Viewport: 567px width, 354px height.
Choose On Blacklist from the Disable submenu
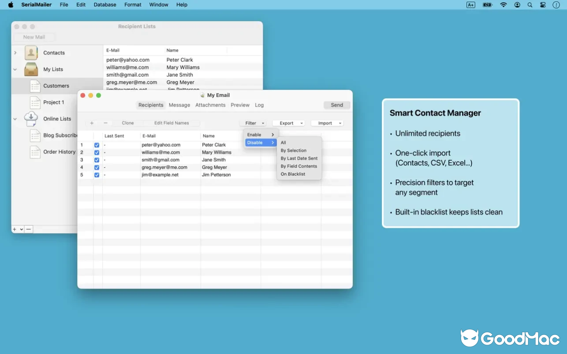click(x=292, y=174)
